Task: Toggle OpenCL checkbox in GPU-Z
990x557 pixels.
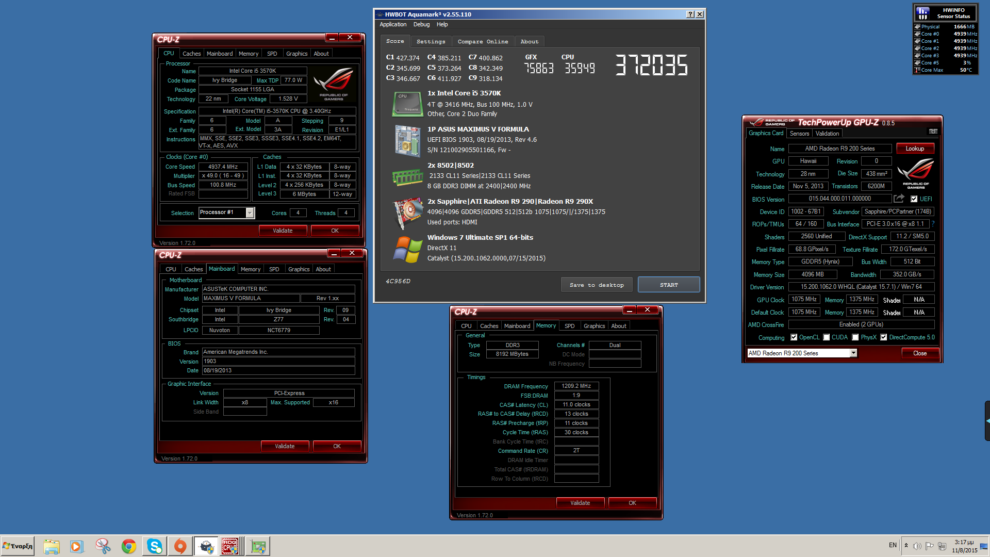Action: coord(794,337)
